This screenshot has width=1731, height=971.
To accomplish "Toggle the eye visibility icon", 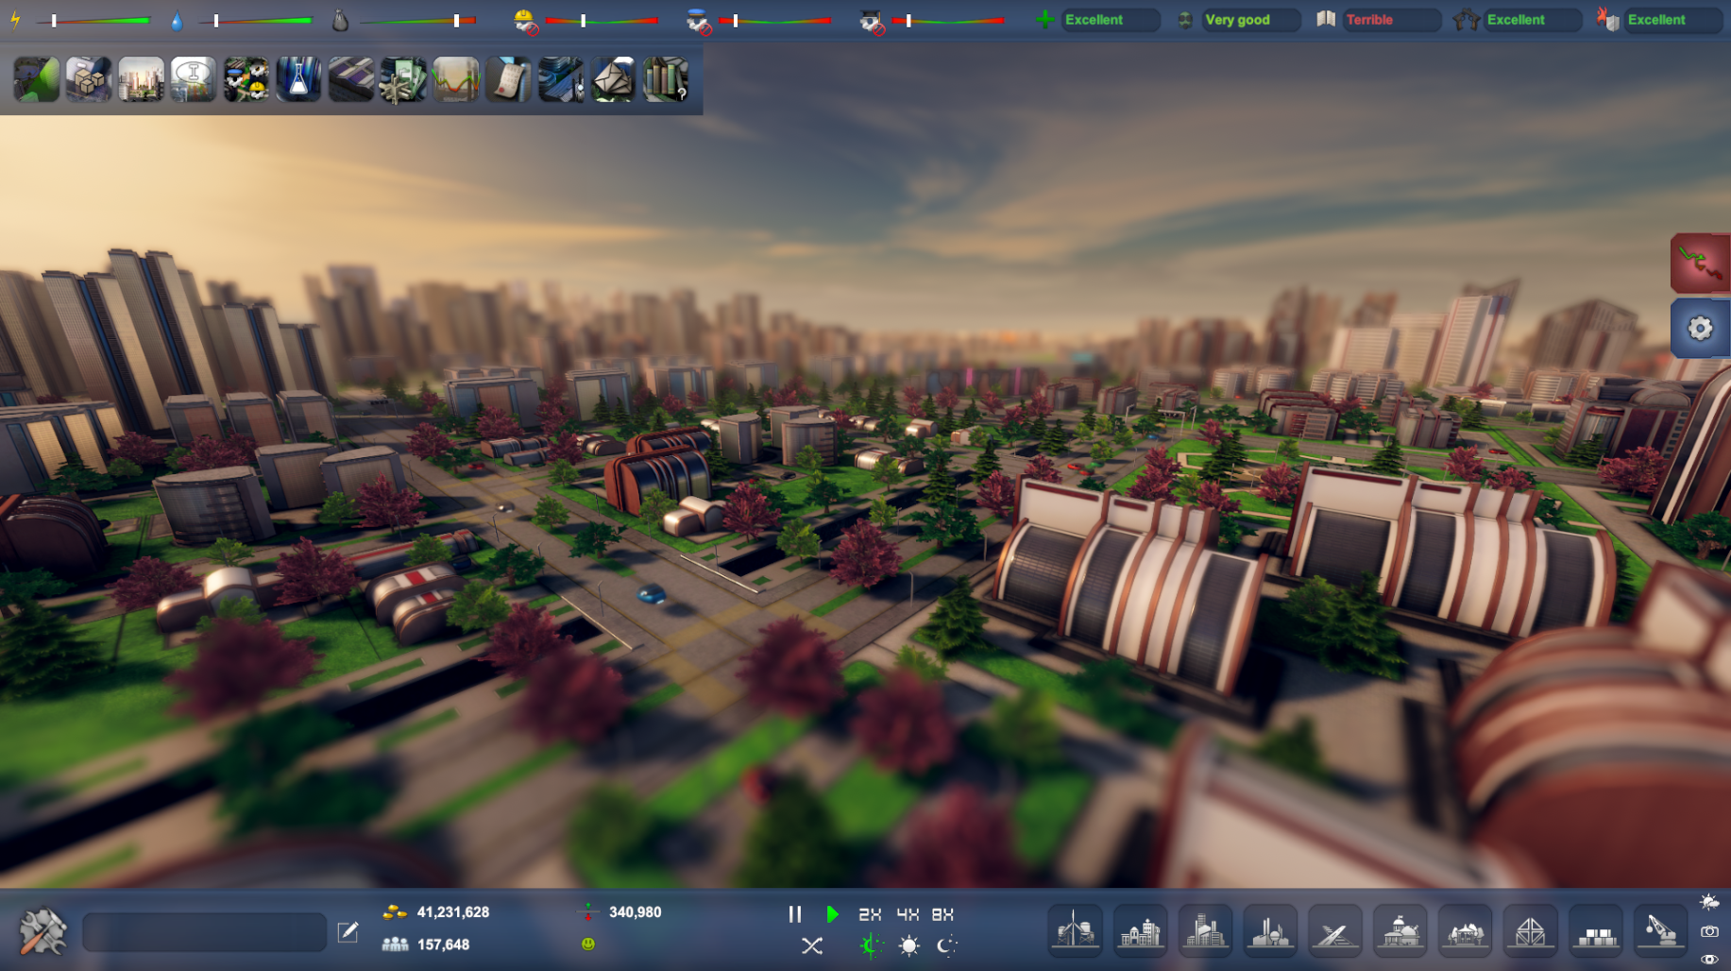I will tap(1709, 960).
